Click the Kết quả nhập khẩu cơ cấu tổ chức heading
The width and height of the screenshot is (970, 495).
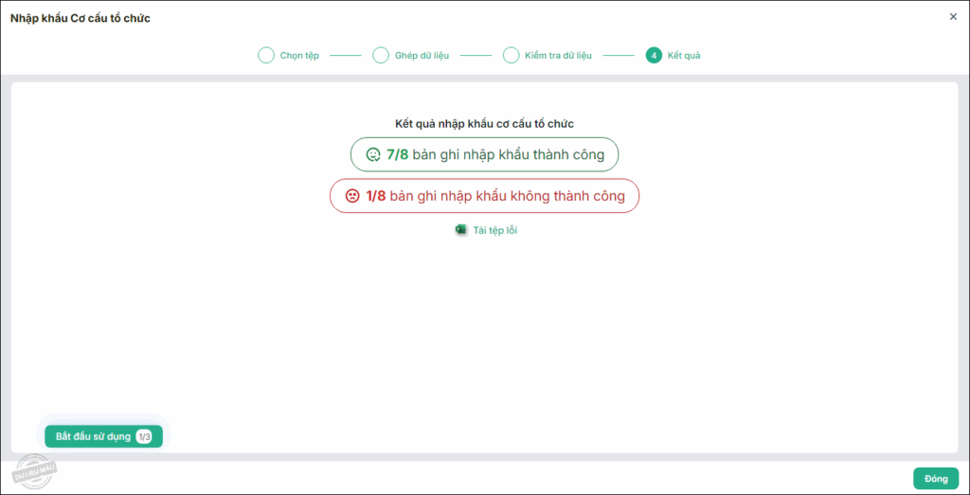click(x=484, y=124)
